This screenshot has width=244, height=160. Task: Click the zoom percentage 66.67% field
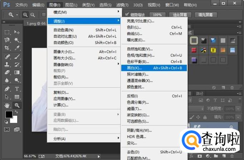coord(30,156)
